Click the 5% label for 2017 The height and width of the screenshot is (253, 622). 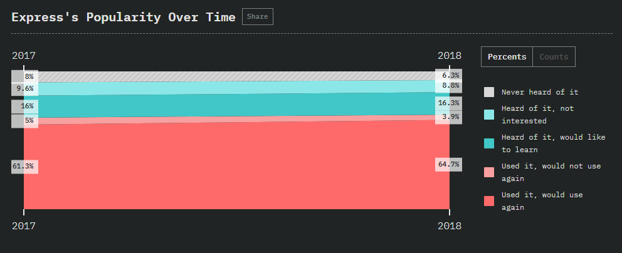point(24,121)
